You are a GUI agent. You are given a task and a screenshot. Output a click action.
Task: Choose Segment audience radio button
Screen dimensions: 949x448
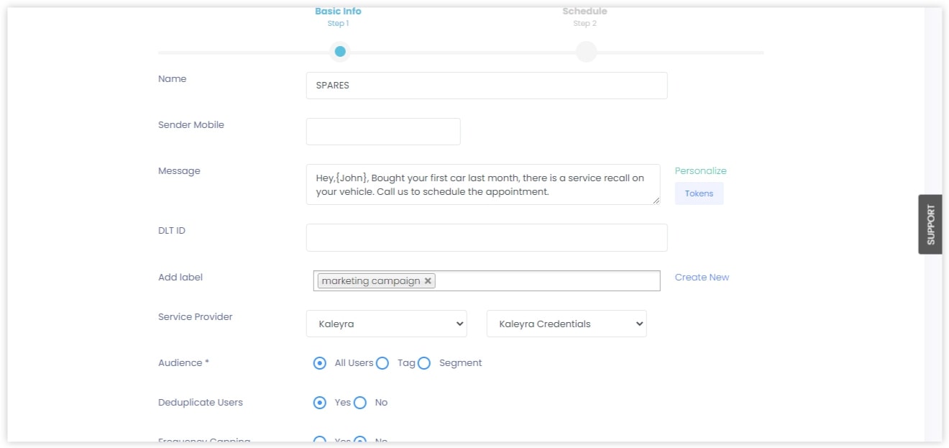[424, 363]
